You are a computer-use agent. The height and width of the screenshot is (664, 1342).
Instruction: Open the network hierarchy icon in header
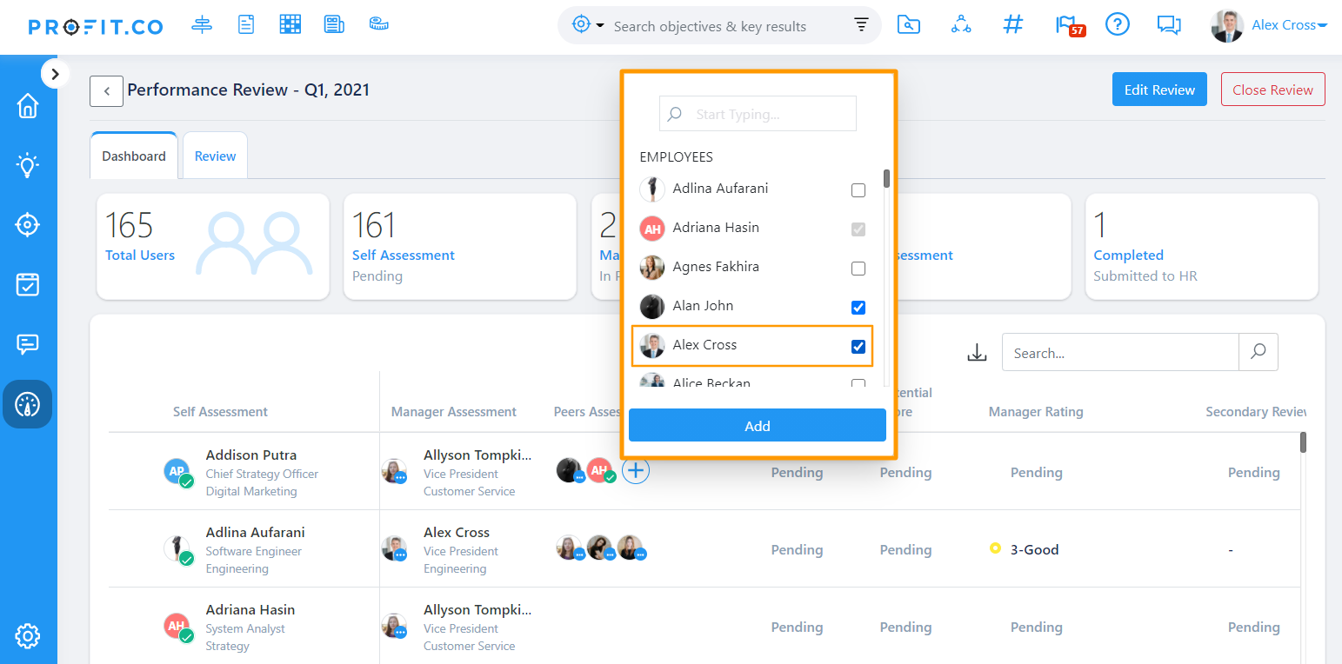point(961,25)
